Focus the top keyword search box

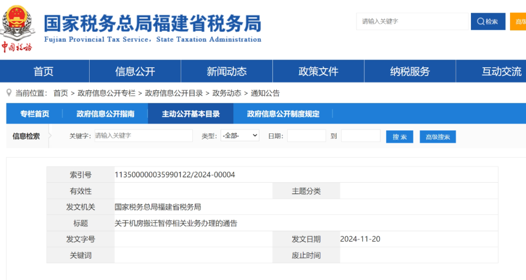point(412,21)
